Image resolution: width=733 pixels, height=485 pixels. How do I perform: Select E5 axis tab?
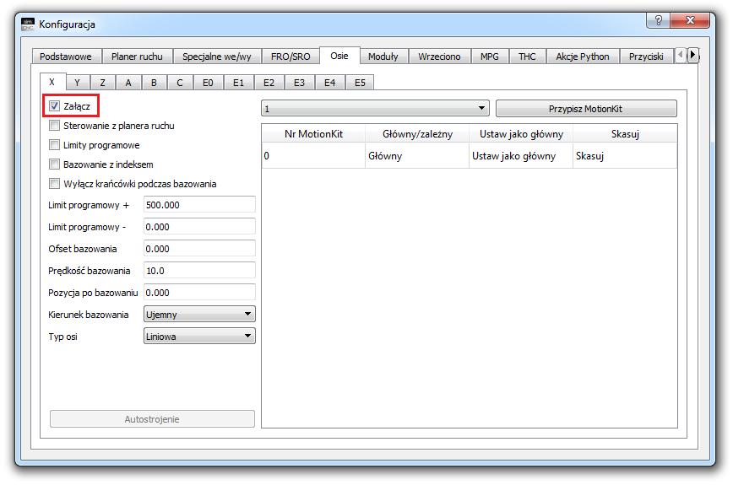[x=360, y=83]
